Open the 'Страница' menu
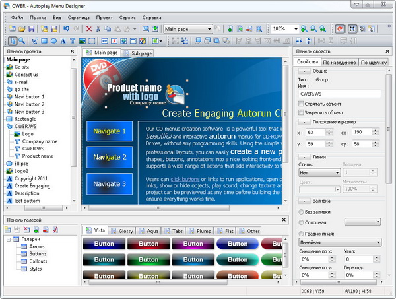Viewport: 396px width, 299px height. click(79, 18)
